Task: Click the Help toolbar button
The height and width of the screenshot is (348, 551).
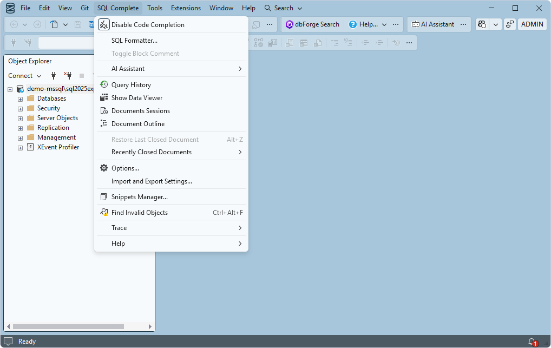Action: coord(363,24)
